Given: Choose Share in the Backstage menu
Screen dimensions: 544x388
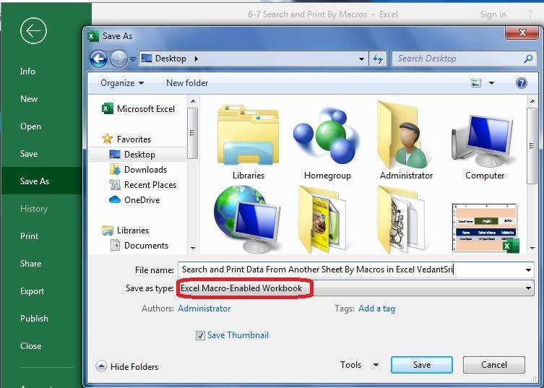Looking at the screenshot, I should tap(30, 264).
